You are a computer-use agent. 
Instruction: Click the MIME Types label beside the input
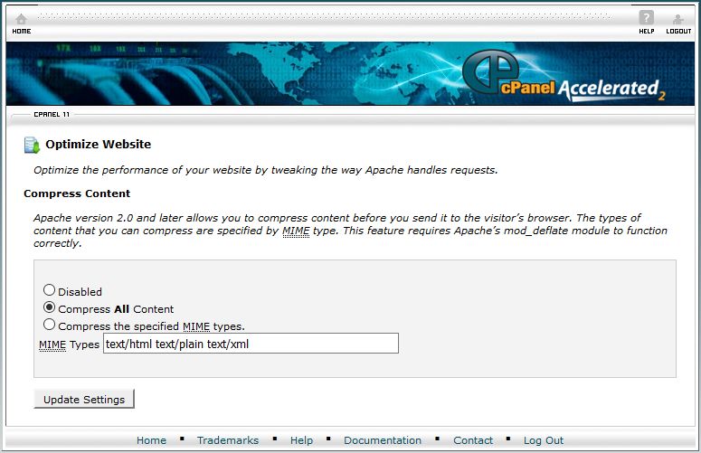69,344
